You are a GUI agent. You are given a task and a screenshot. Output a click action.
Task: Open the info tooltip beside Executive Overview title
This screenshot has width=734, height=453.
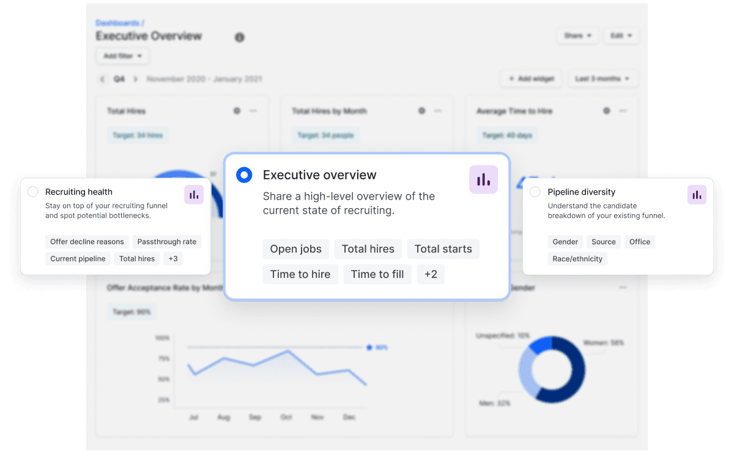coord(239,37)
